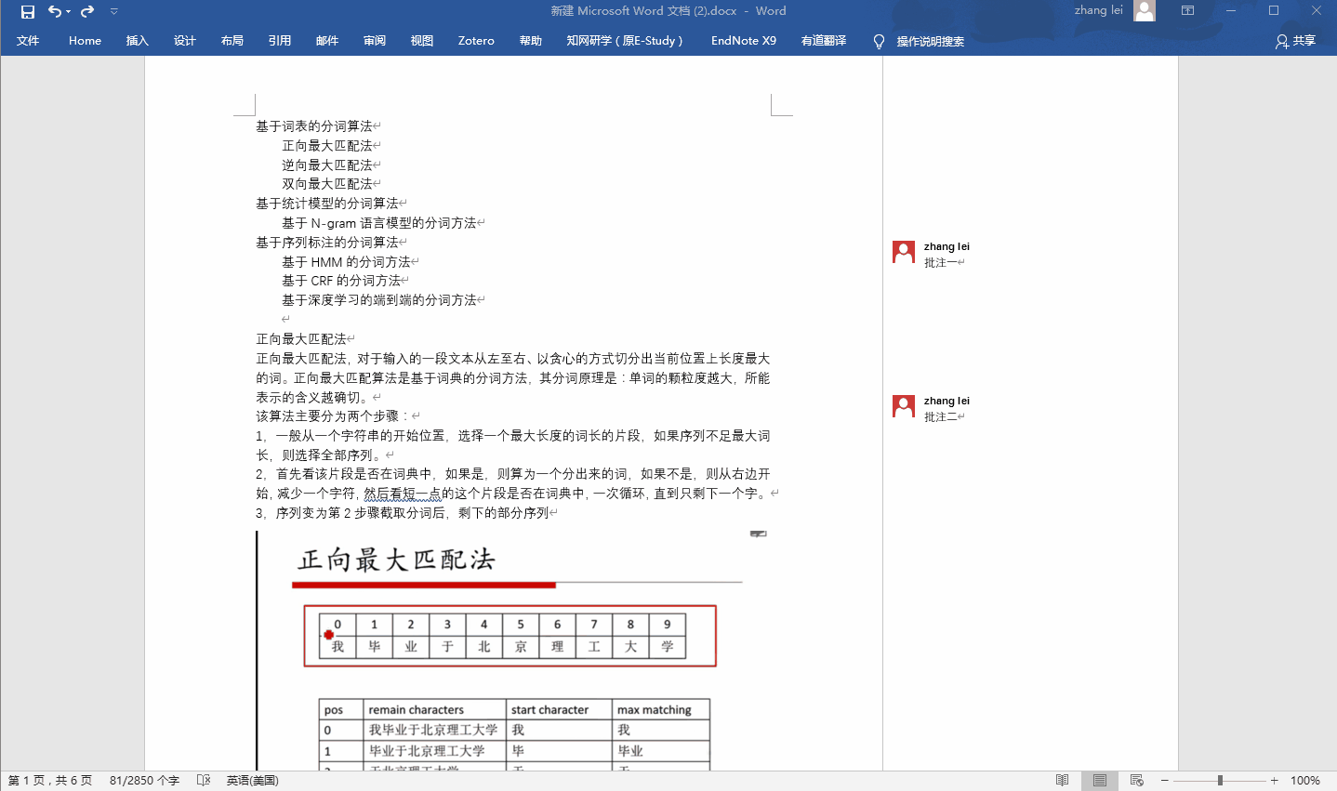Screen dimensions: 1337x791
Task: Click the zoom out minus button
Action: (1164, 781)
